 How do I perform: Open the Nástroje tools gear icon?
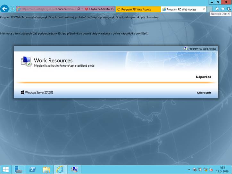click(x=228, y=9)
